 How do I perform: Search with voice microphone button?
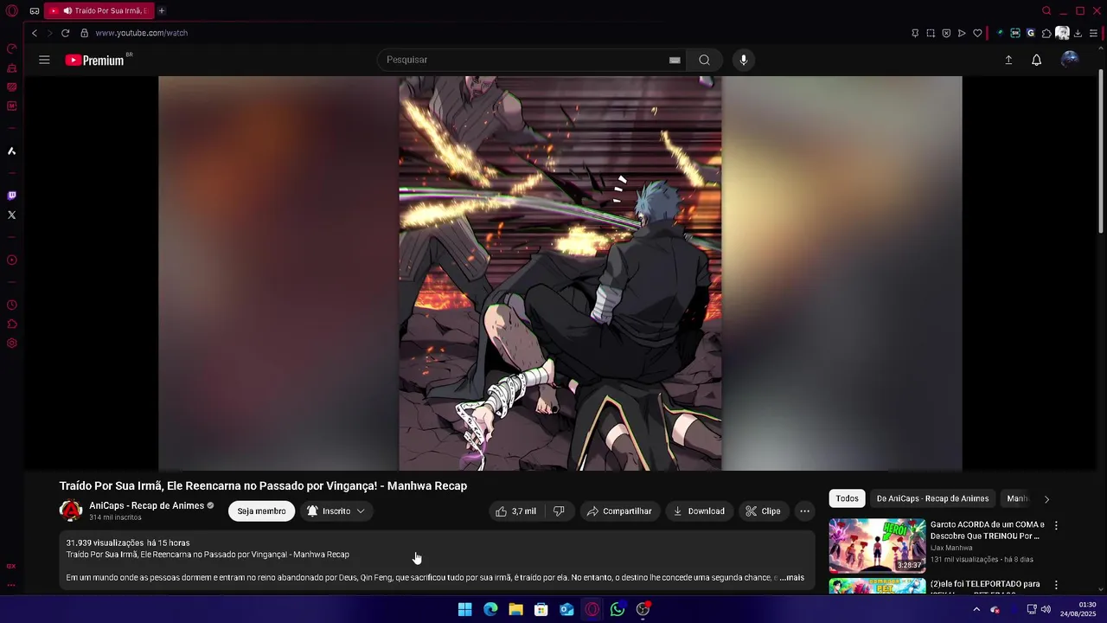744,60
